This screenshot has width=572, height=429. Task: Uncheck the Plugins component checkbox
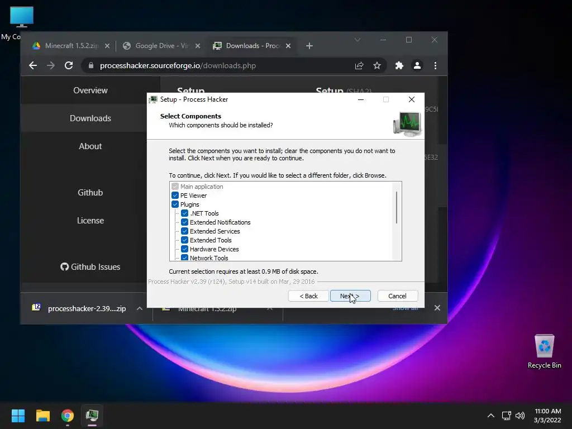(175, 204)
